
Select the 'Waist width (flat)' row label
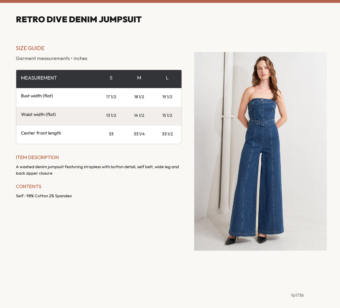[38, 115]
